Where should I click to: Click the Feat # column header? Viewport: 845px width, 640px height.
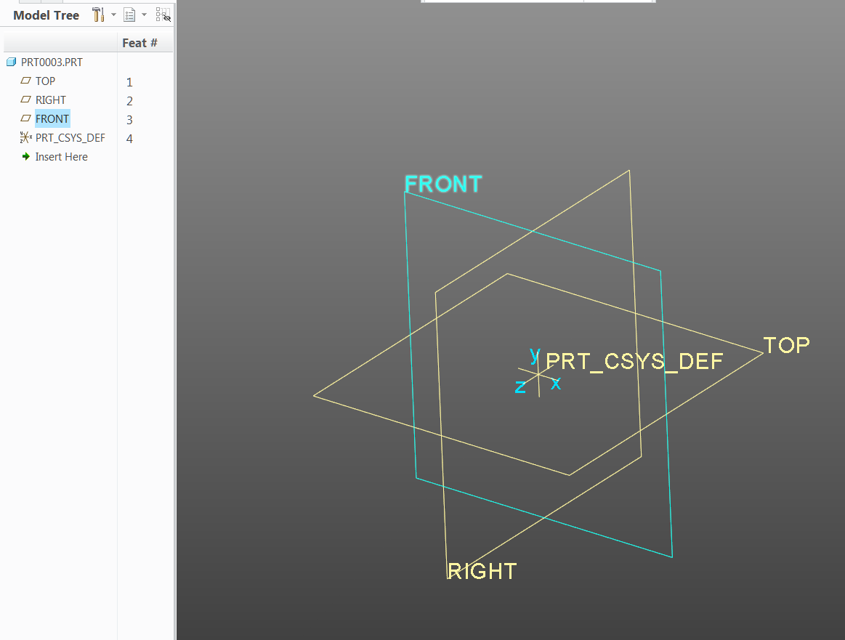click(140, 43)
